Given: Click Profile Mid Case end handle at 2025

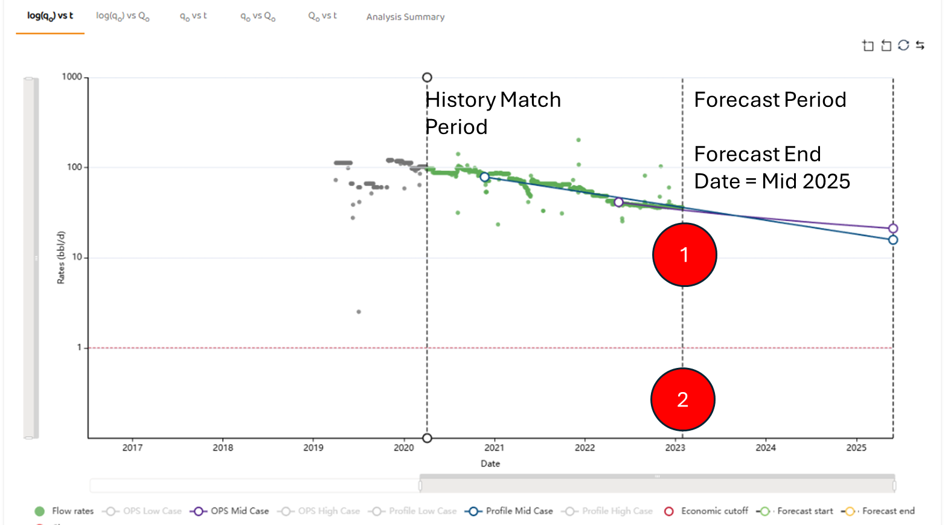Looking at the screenshot, I should pos(893,240).
